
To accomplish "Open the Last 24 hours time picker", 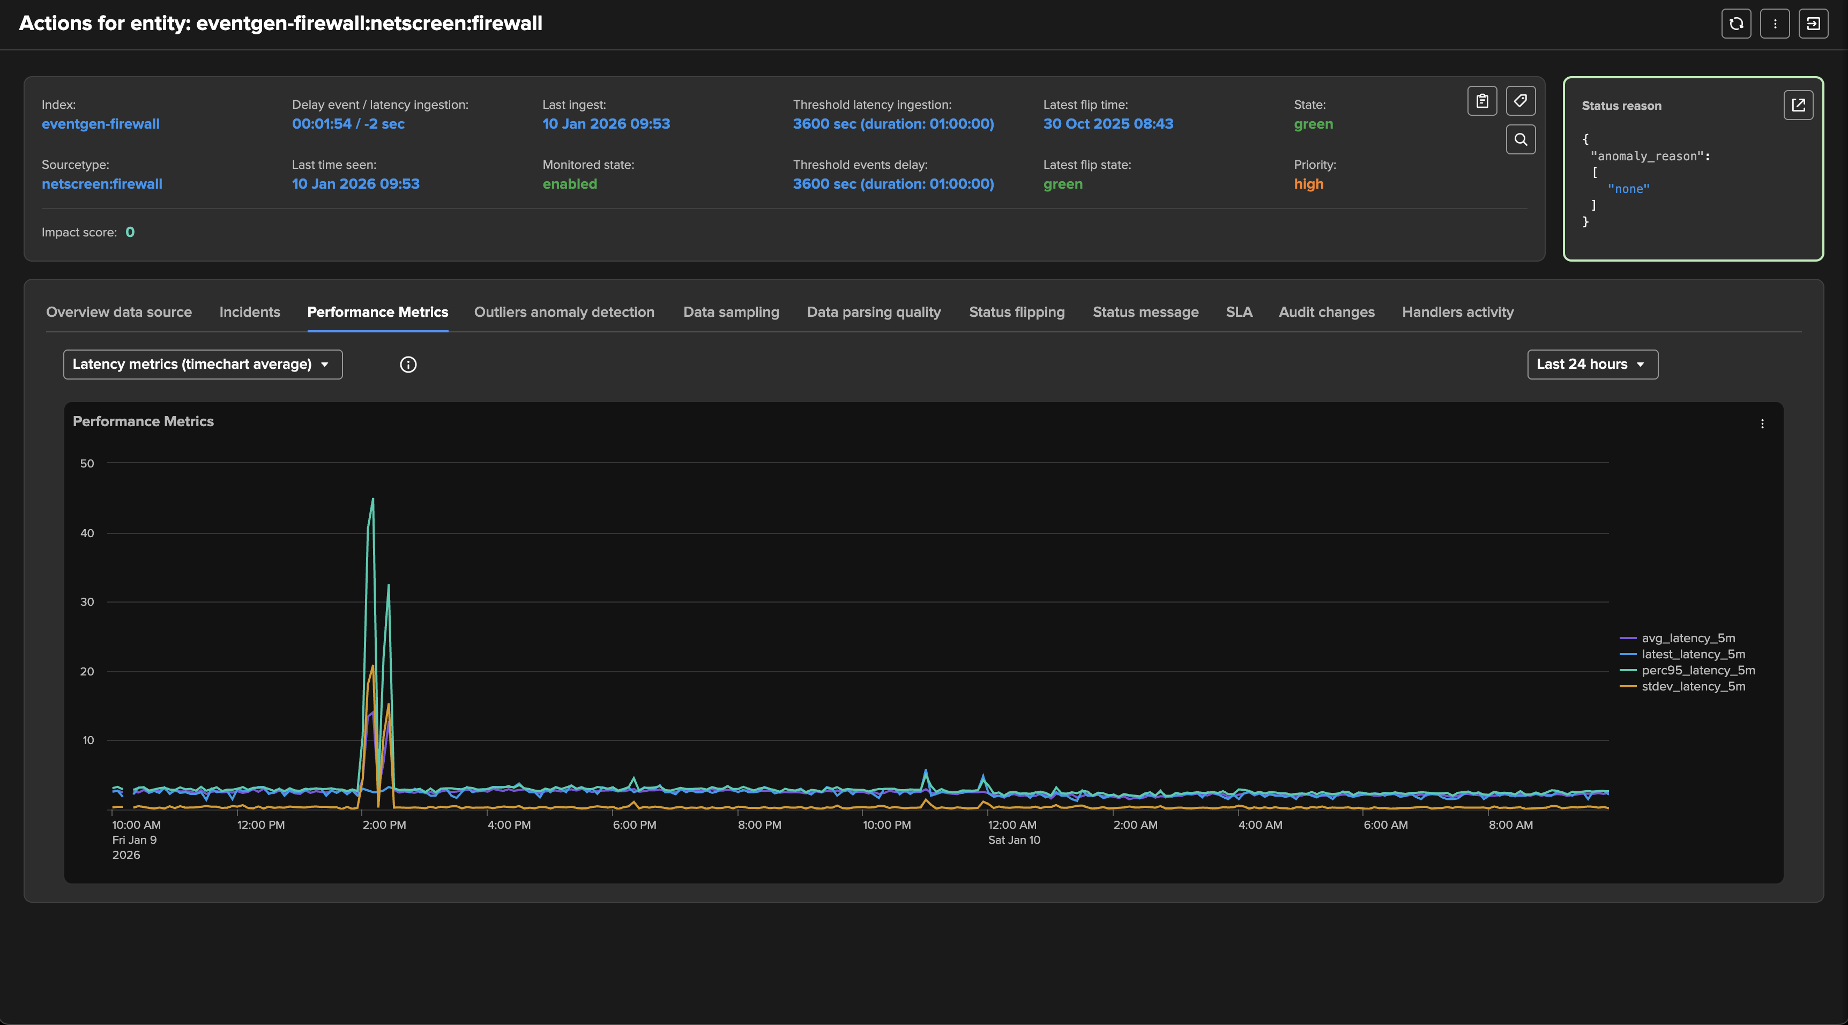I will (x=1592, y=365).
